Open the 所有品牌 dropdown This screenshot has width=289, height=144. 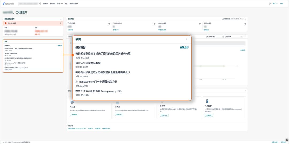coord(234,37)
